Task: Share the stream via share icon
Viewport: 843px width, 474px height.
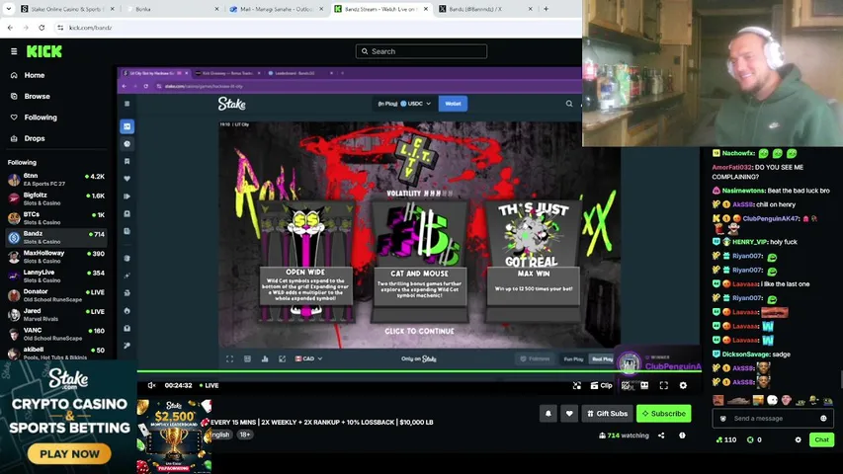Action: (661, 435)
